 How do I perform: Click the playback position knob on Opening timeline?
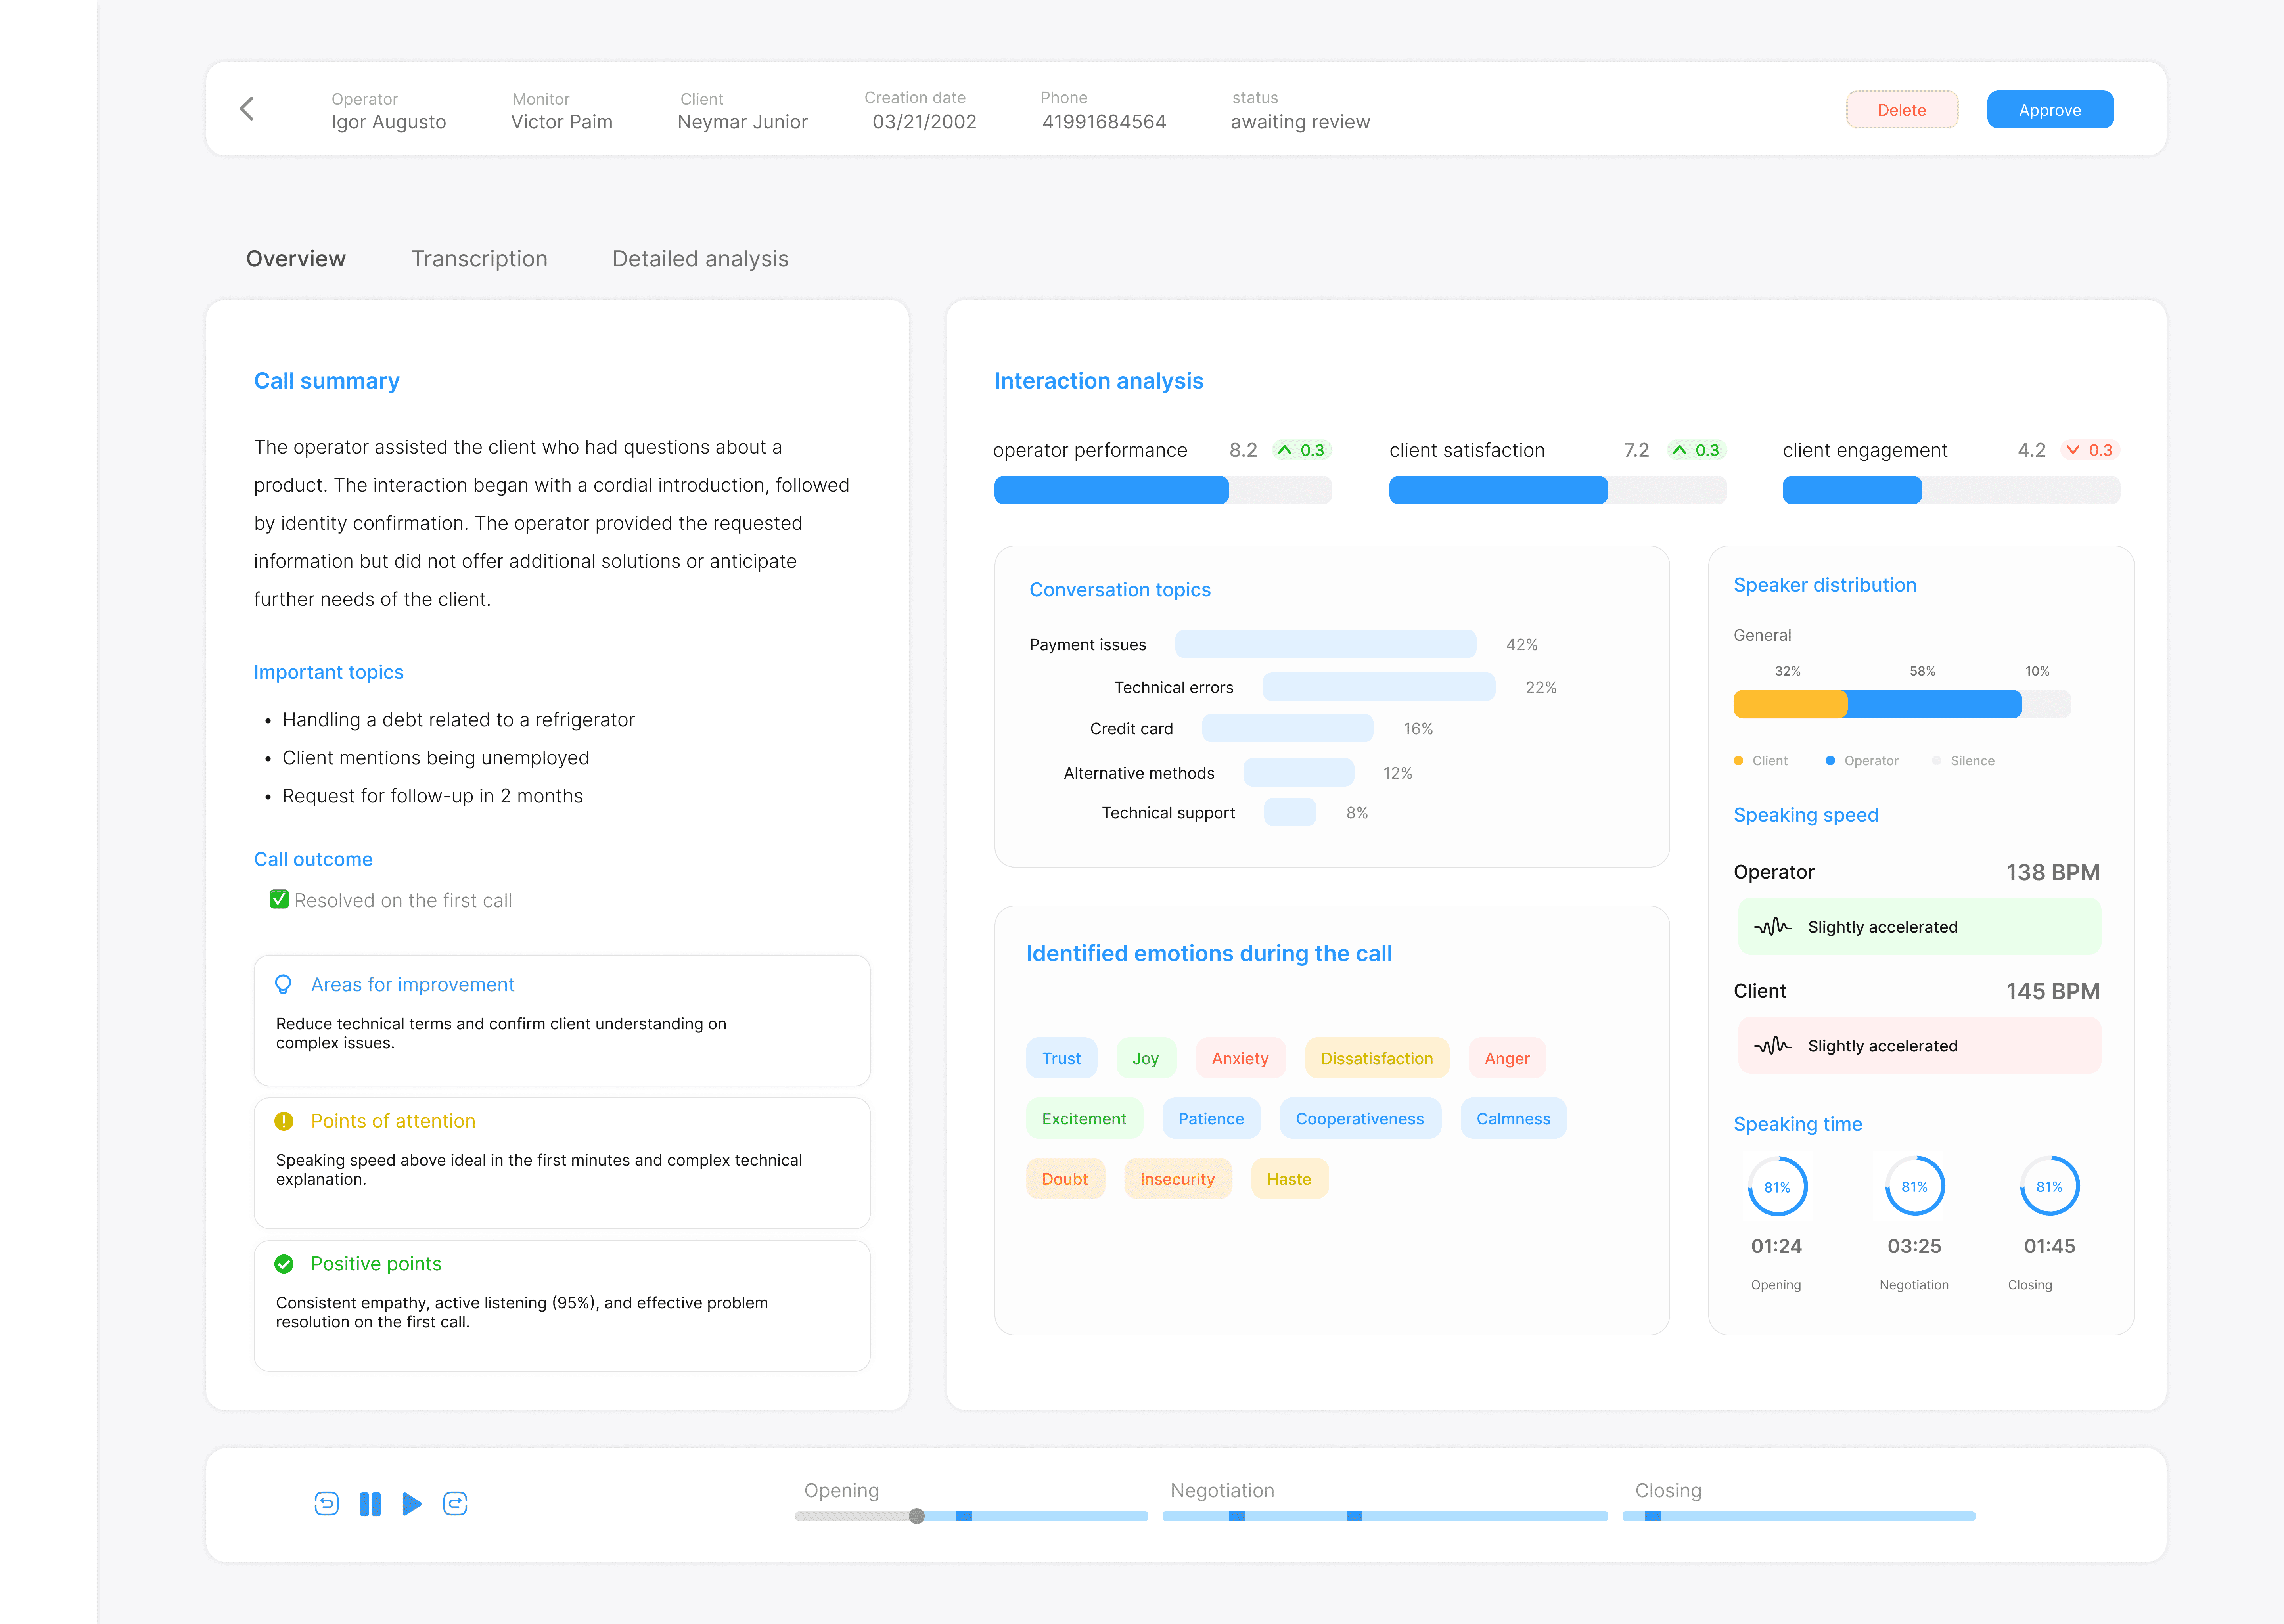coord(917,1516)
